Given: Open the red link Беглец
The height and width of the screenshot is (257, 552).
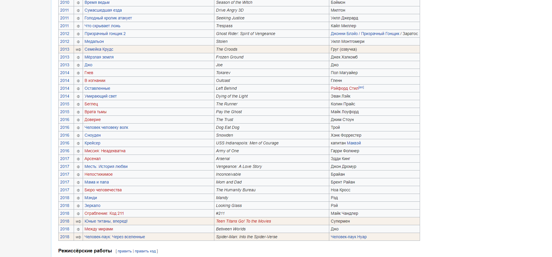Looking at the screenshot, I should (x=91, y=104).
